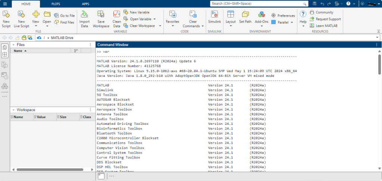Click the Redo arrow icon
382x181 pixels.
click(329, 4)
